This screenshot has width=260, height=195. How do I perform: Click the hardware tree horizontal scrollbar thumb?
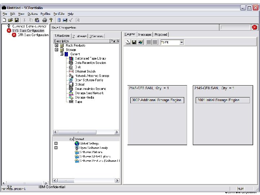[x=77, y=132]
